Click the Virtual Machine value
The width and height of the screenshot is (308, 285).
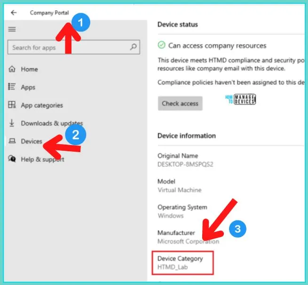pyautogui.click(x=180, y=190)
